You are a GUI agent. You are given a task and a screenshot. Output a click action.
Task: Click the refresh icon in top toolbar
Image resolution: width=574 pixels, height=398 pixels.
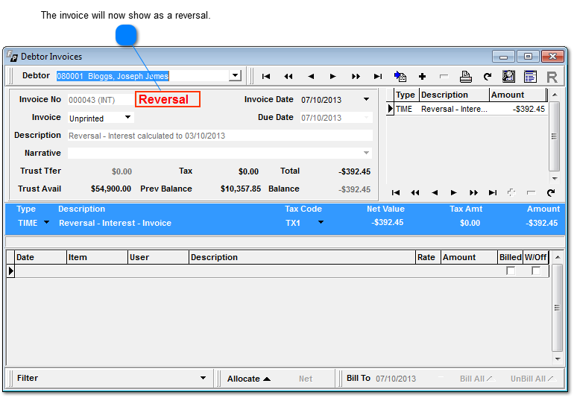coord(488,76)
